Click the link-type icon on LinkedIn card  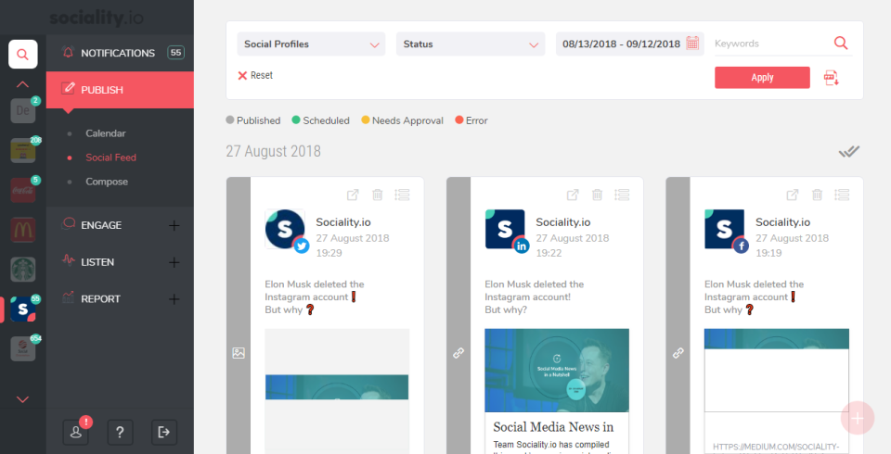coord(458,353)
